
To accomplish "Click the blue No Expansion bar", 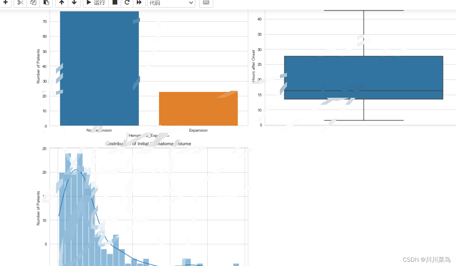I will pos(99,68).
